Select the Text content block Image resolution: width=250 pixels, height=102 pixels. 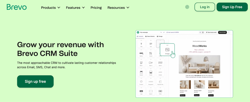click(x=151, y=44)
